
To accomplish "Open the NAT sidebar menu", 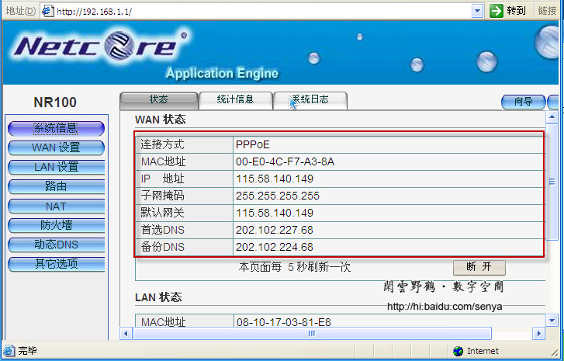I will (x=56, y=207).
